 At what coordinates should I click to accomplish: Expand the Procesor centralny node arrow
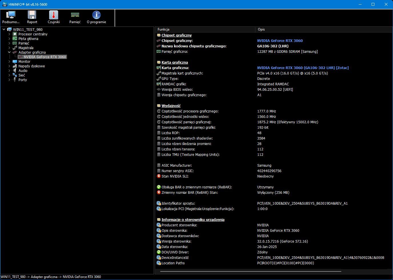[x=9, y=34]
